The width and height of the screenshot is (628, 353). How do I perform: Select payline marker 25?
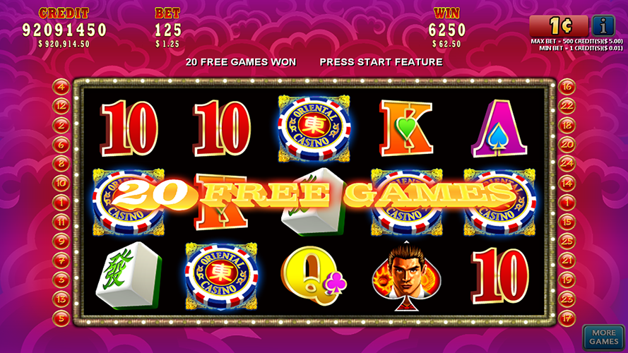(567, 241)
